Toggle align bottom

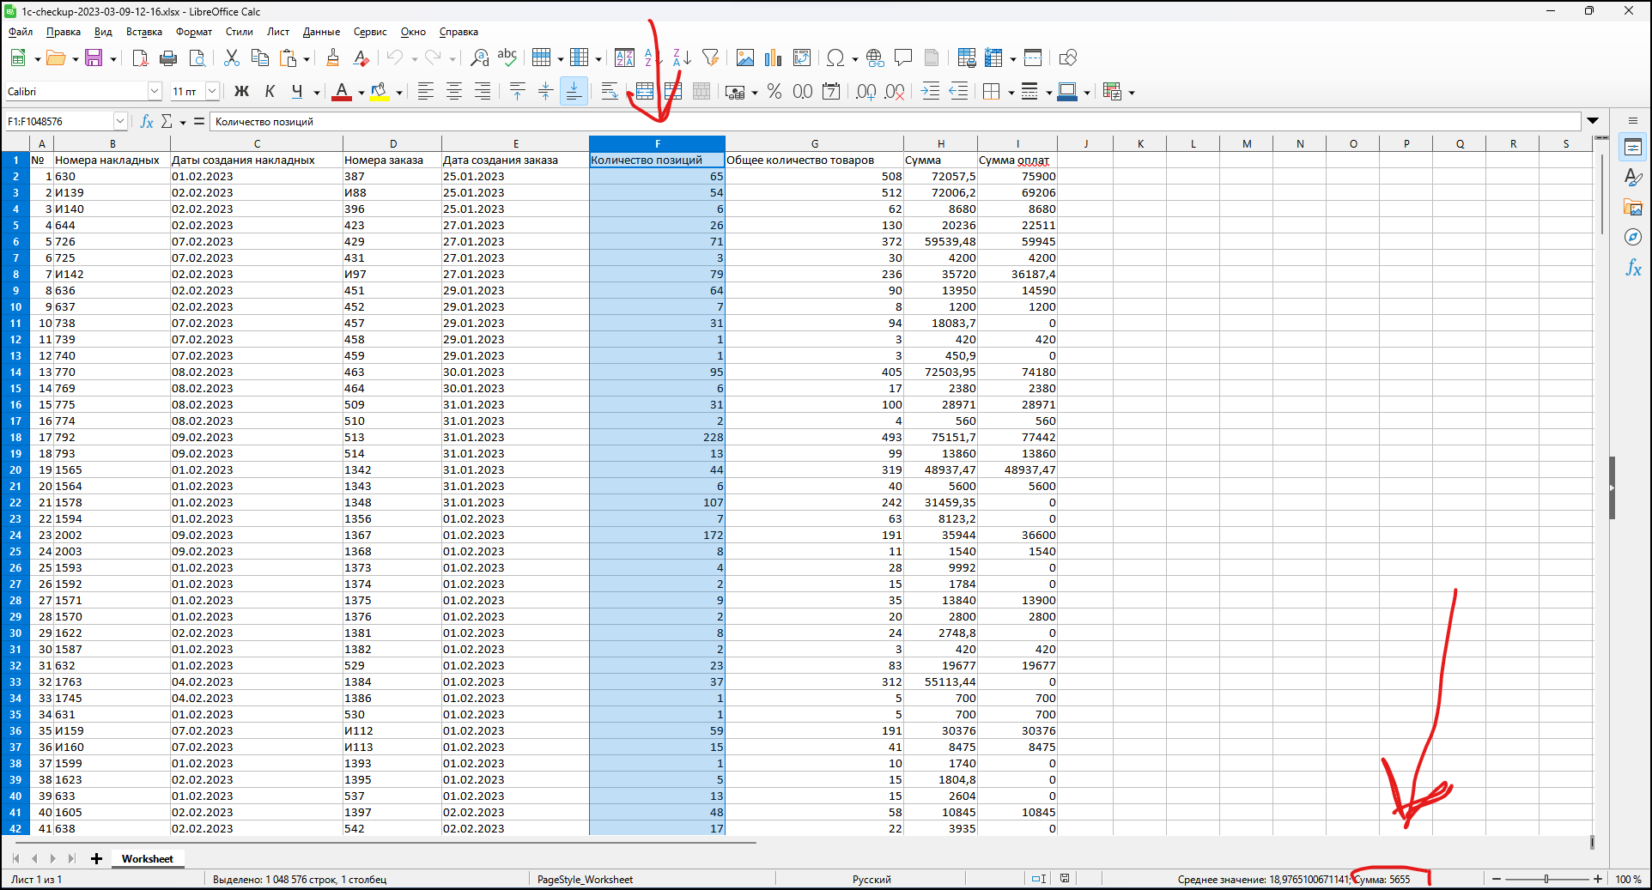point(574,92)
